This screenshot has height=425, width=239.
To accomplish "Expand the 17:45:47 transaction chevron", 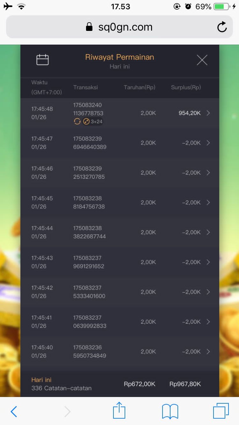I will pyautogui.click(x=208, y=143).
